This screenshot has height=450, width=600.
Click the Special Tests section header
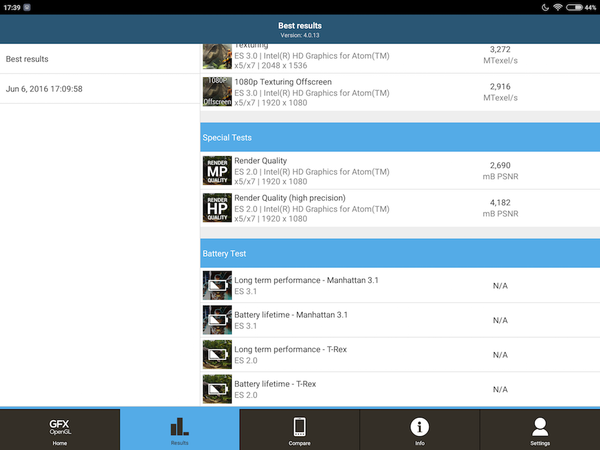point(400,137)
